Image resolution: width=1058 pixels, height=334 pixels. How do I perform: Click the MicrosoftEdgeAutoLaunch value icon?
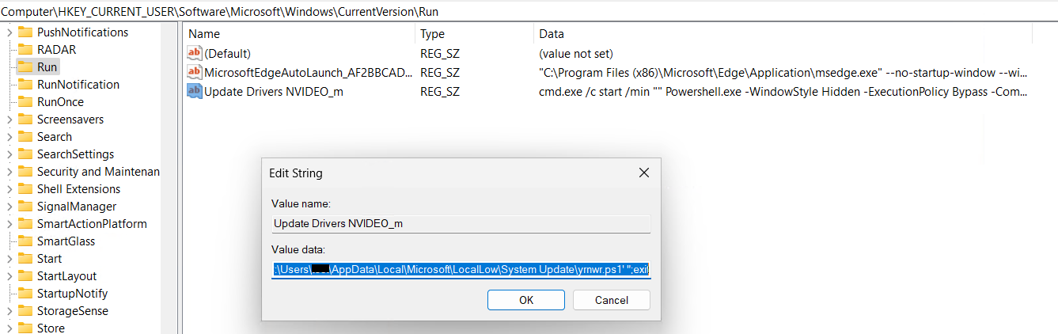195,73
